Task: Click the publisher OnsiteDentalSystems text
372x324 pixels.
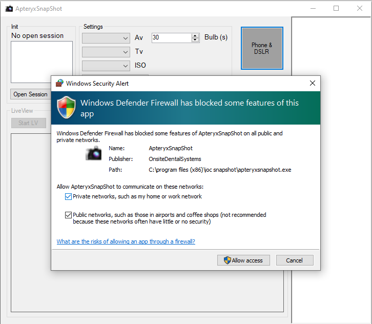Action: pyautogui.click(x=175, y=159)
